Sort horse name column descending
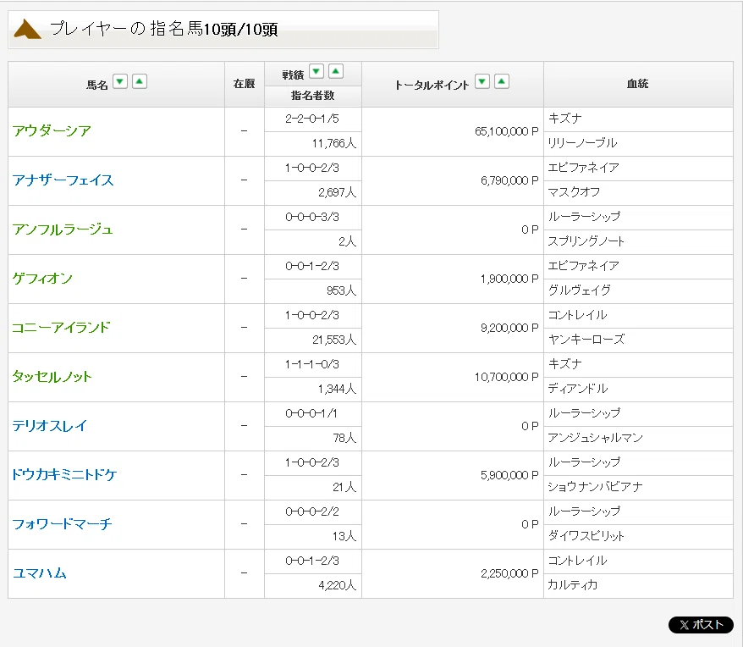The width and height of the screenshot is (743, 647). point(120,82)
